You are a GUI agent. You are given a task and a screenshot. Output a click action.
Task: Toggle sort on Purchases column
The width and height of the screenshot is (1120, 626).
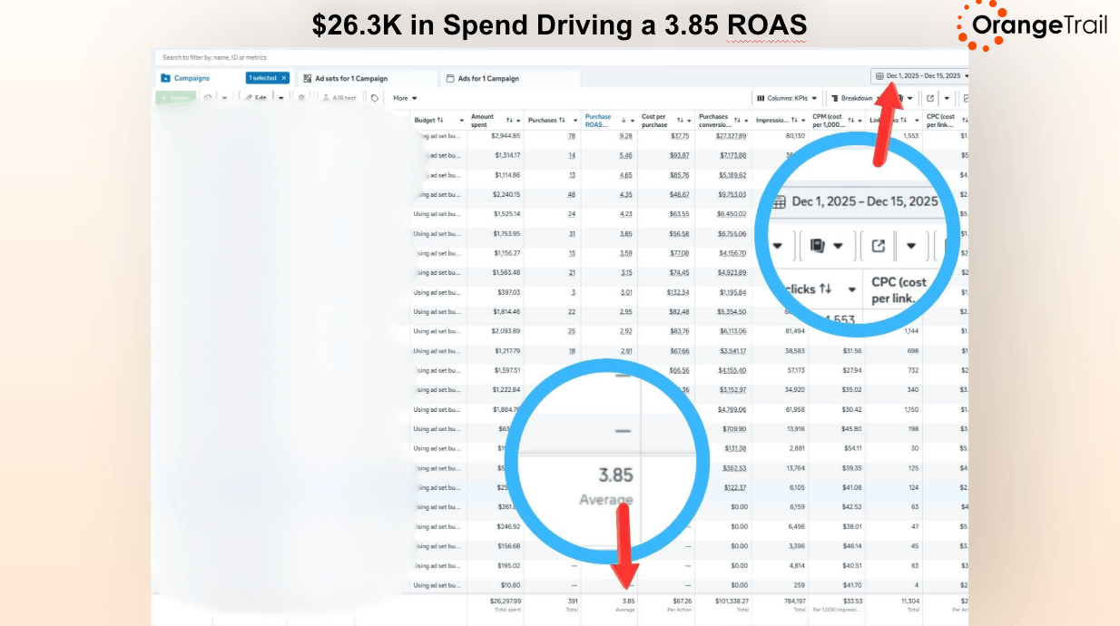pos(563,120)
